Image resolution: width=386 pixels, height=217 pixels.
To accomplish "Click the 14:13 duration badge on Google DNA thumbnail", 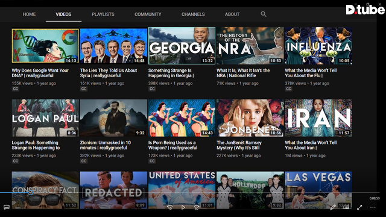I will (71, 60).
